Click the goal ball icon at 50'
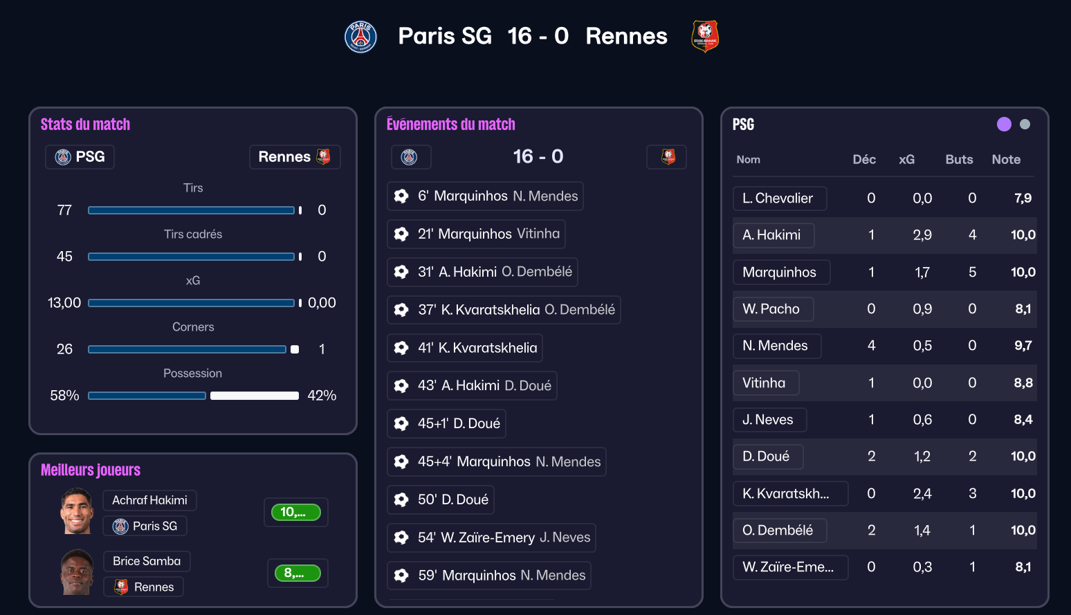This screenshot has height=615, width=1071. [401, 499]
